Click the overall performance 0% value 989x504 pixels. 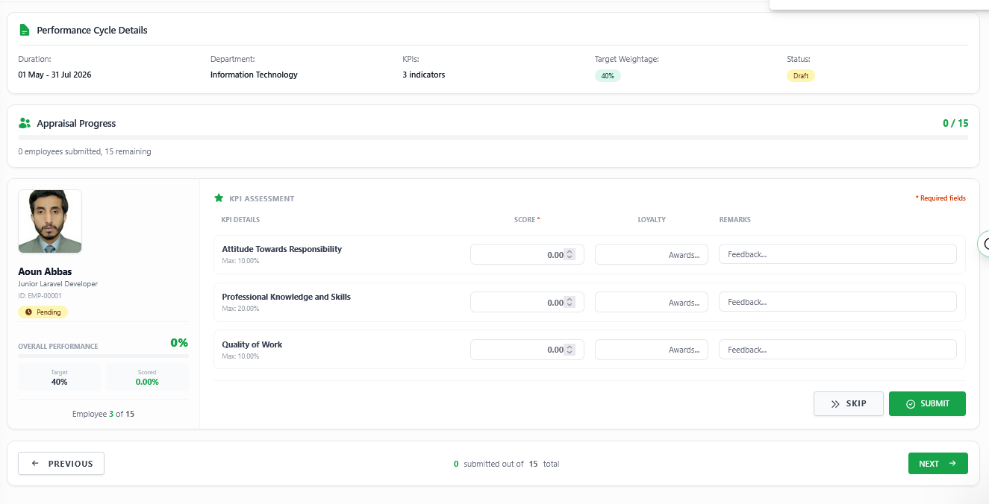pos(179,343)
